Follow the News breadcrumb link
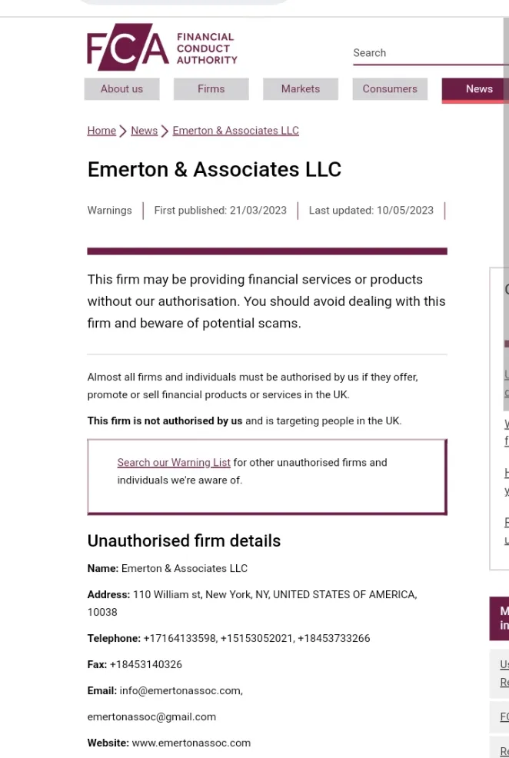The image size is (509, 758). [144, 131]
